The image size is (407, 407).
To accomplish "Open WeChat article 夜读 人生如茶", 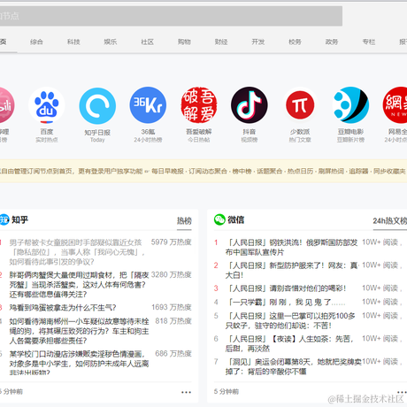I will click(289, 343).
